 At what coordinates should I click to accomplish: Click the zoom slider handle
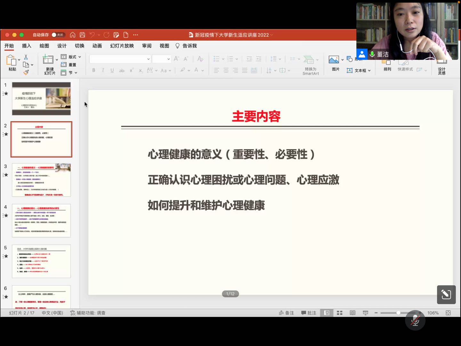click(398, 313)
